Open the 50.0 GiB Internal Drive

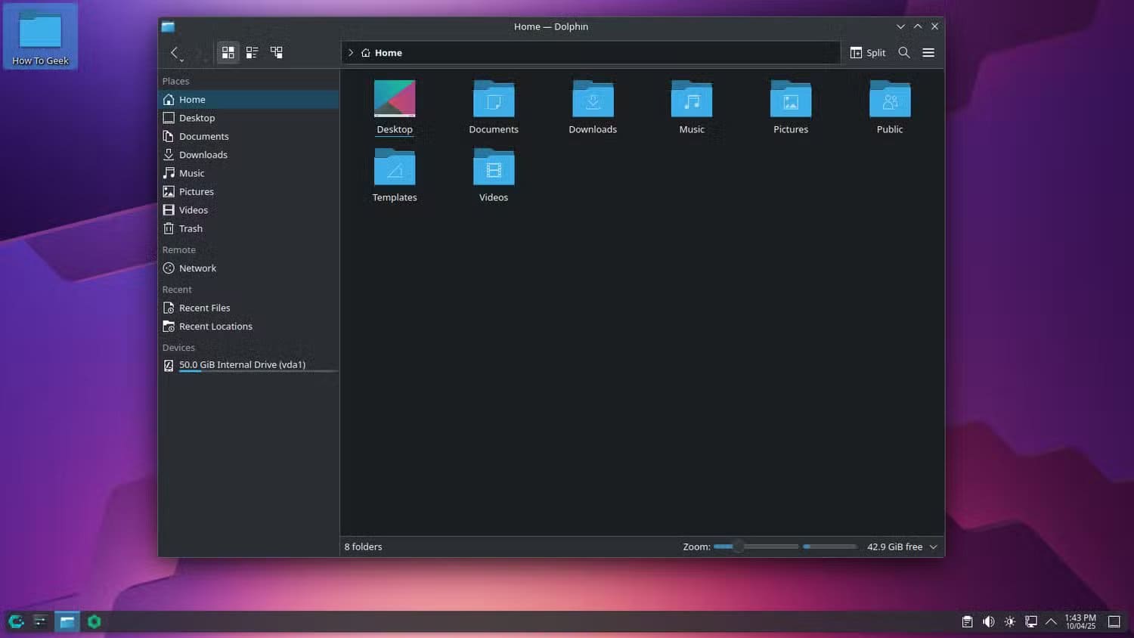click(242, 364)
